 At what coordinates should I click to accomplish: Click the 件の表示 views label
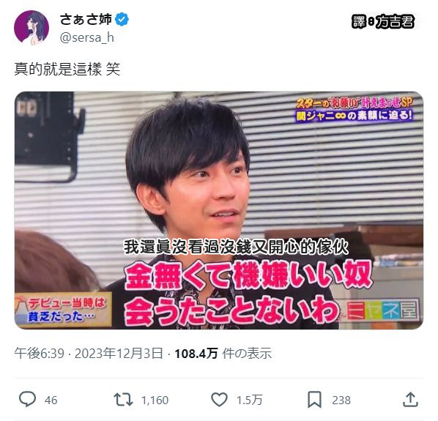click(x=248, y=354)
